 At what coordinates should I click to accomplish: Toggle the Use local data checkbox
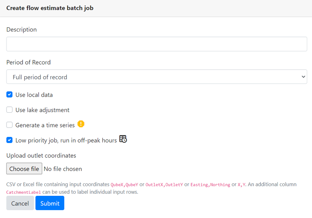tap(10, 94)
